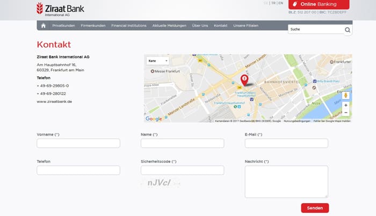Open the Firmenkunden menu
The image size is (376, 216).
[93, 26]
